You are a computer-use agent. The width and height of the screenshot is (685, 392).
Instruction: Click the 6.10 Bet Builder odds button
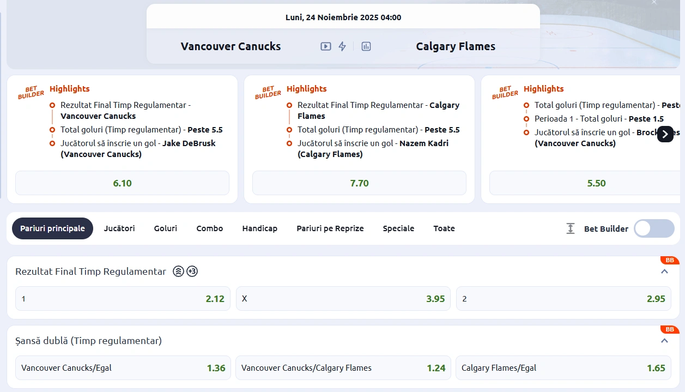point(122,183)
